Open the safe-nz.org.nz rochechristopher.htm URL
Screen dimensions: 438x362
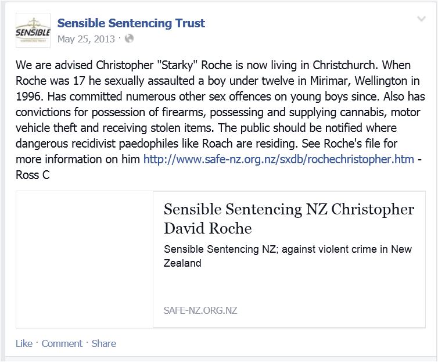coord(278,159)
